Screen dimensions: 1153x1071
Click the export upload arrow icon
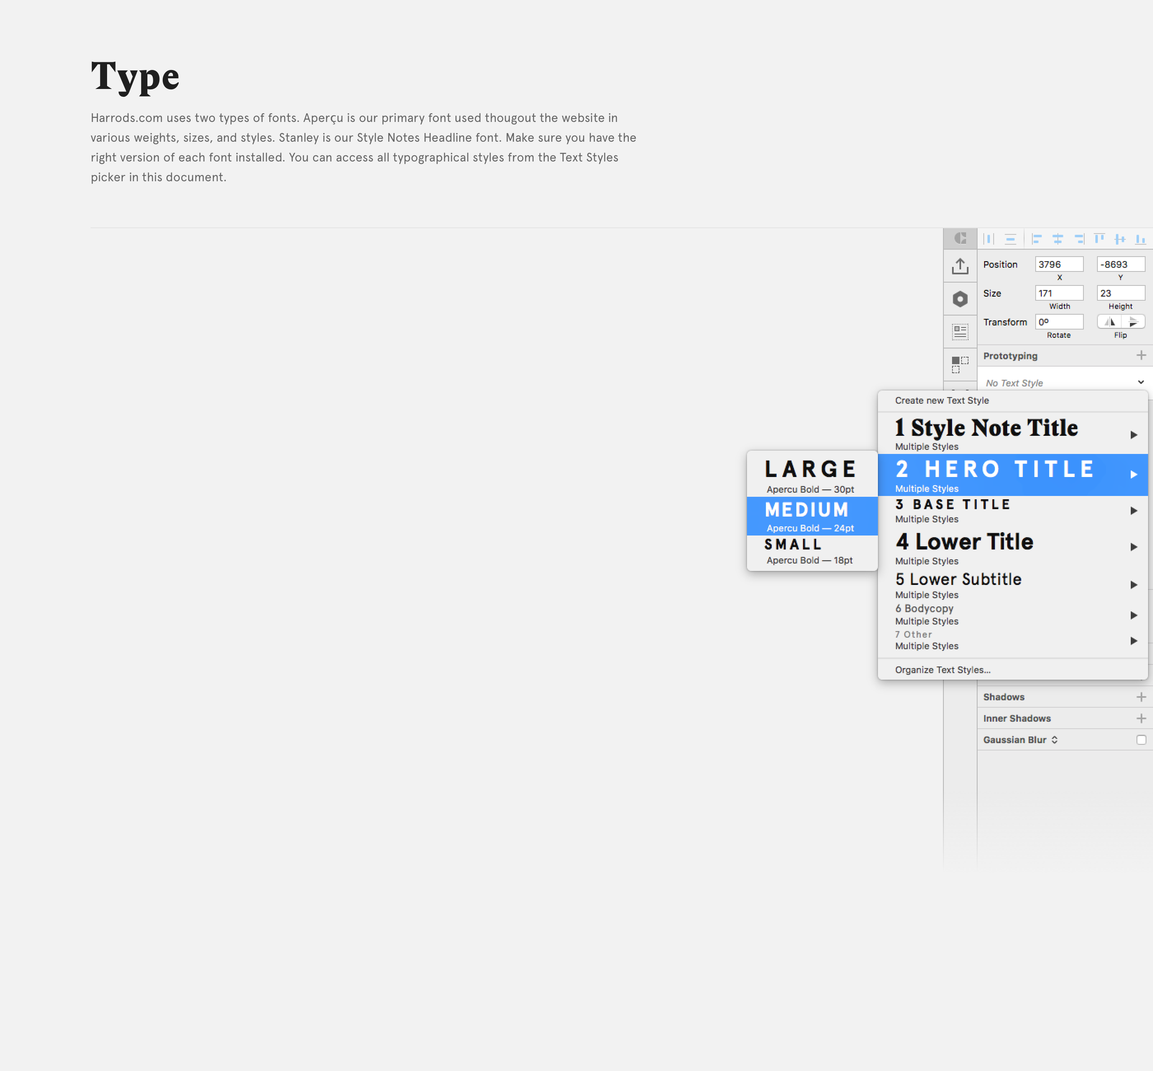tap(959, 266)
